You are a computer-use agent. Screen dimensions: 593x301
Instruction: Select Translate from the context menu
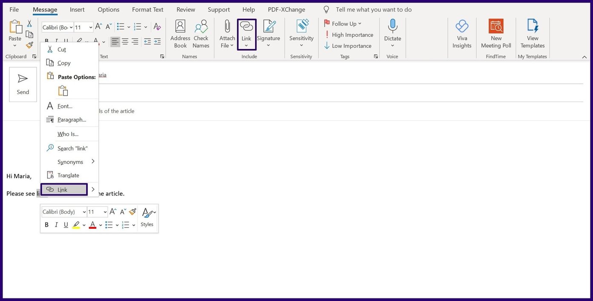point(68,175)
